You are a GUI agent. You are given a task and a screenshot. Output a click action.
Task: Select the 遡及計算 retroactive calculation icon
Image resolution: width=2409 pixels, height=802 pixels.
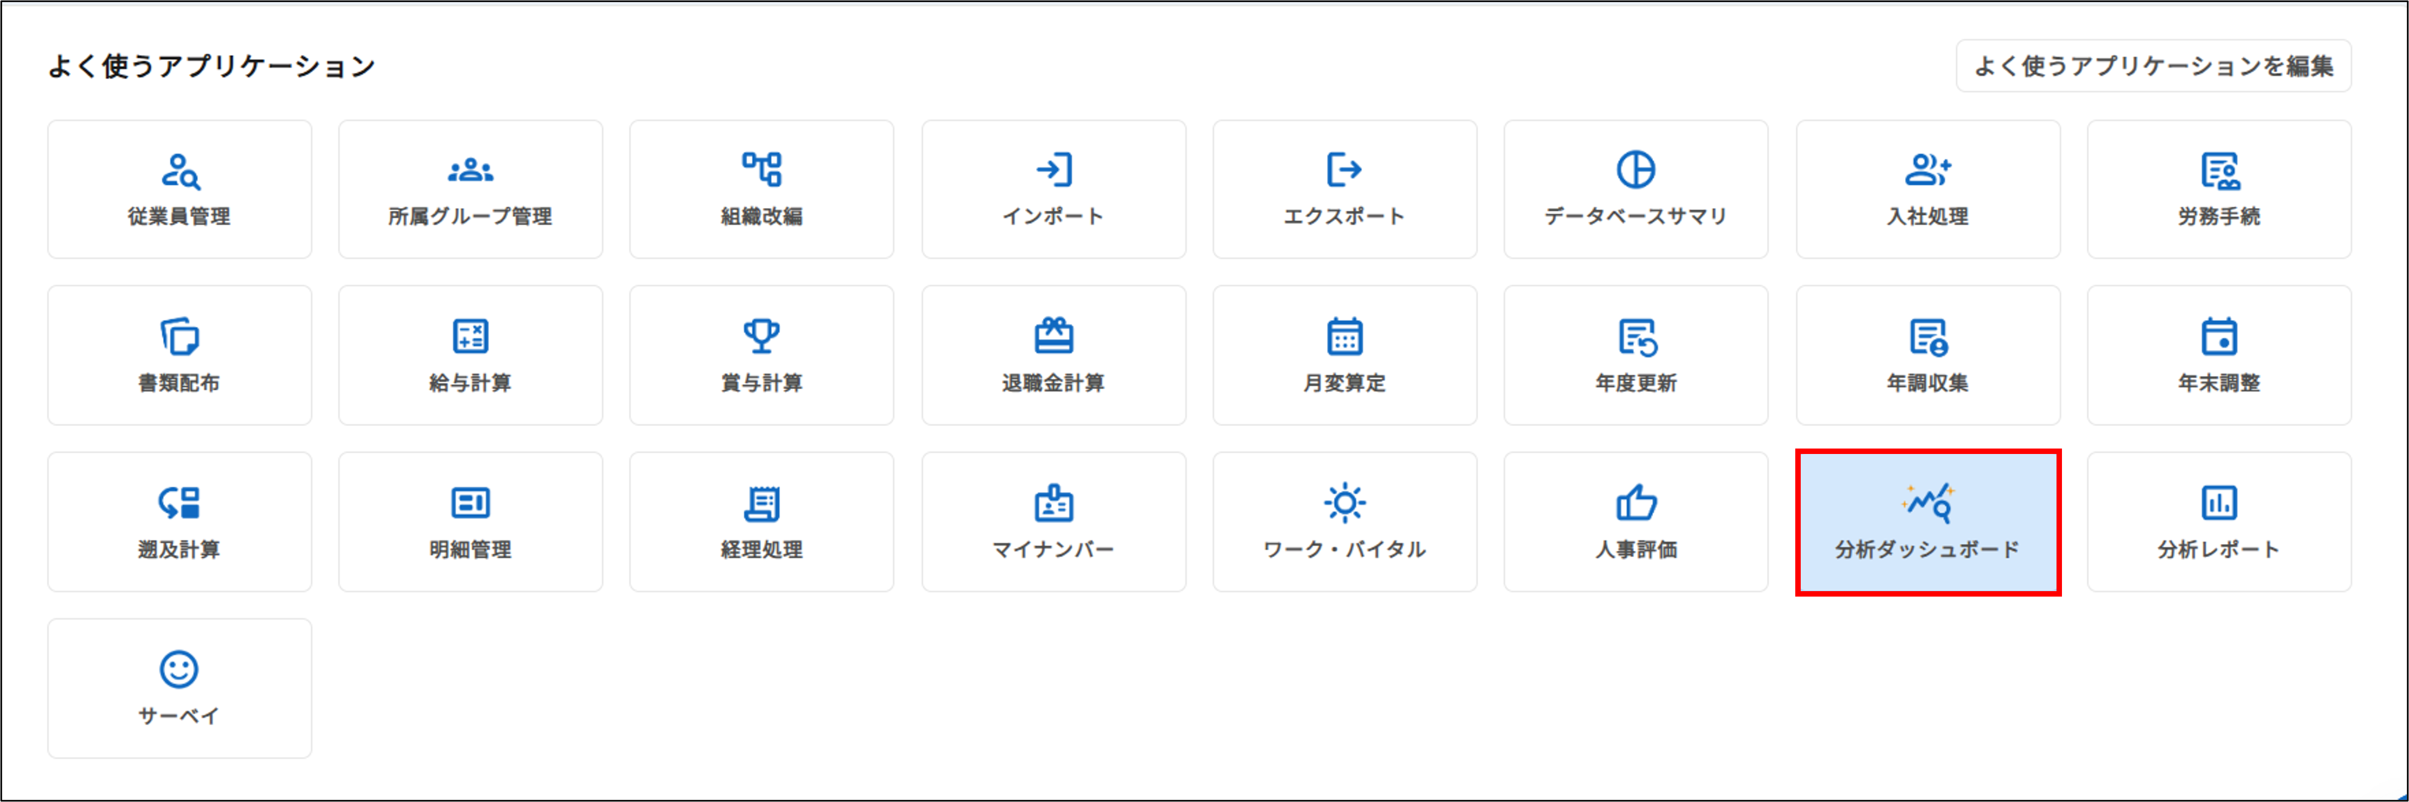click(179, 522)
